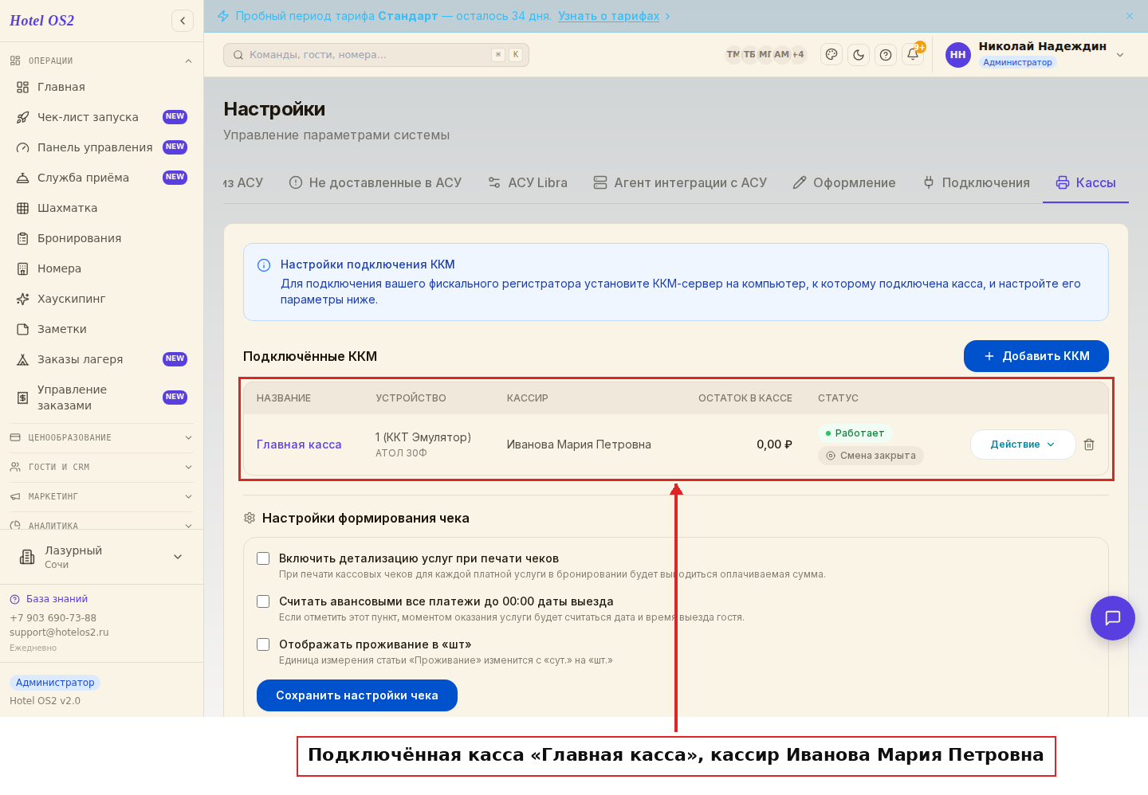1148x795 pixels.
Task: Click the Узнать о тарифах link
Action: (x=608, y=16)
